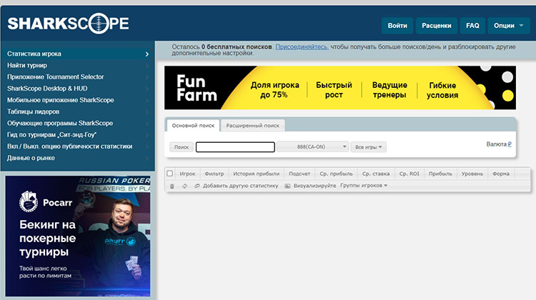Click the Фильтр column header
Viewport: 536px width, 300px height.
coord(214,174)
